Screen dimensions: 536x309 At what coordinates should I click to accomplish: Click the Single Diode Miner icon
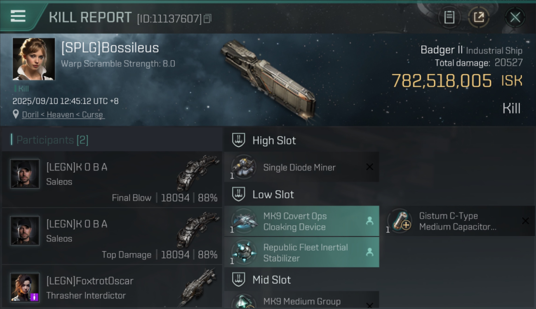[x=244, y=167]
